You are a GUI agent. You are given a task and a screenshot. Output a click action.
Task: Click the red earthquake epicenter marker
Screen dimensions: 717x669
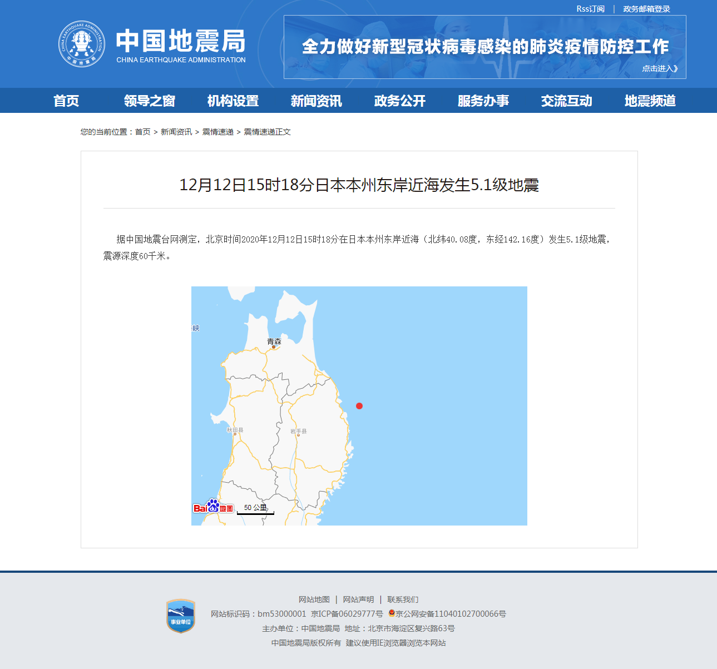click(359, 406)
